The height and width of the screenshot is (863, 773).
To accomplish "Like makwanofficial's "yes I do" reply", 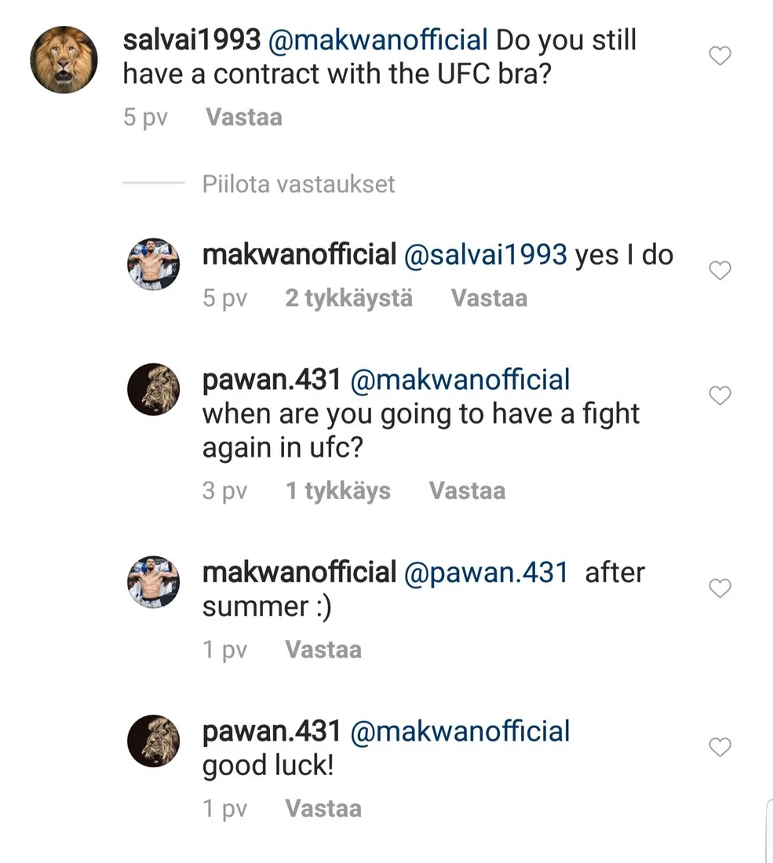I will 720,271.
